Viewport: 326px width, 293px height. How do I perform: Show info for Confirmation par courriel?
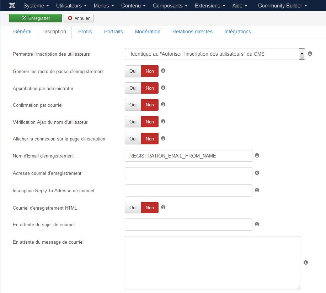pos(163,104)
